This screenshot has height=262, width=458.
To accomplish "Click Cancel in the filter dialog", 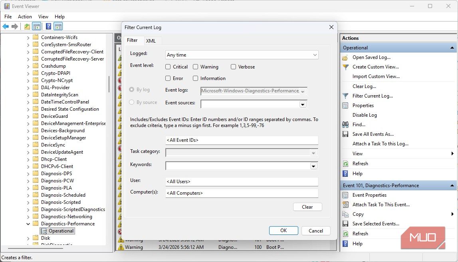I will pos(316,231).
